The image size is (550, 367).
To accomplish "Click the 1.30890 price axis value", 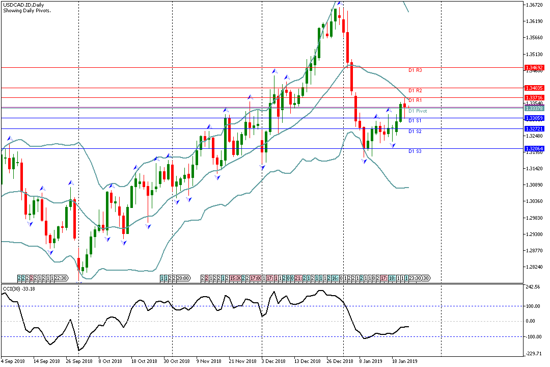I will coord(534,185).
